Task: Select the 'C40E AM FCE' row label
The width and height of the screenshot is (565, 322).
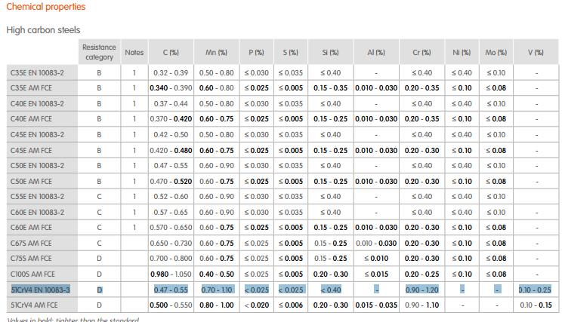Action: pyautogui.click(x=31, y=118)
